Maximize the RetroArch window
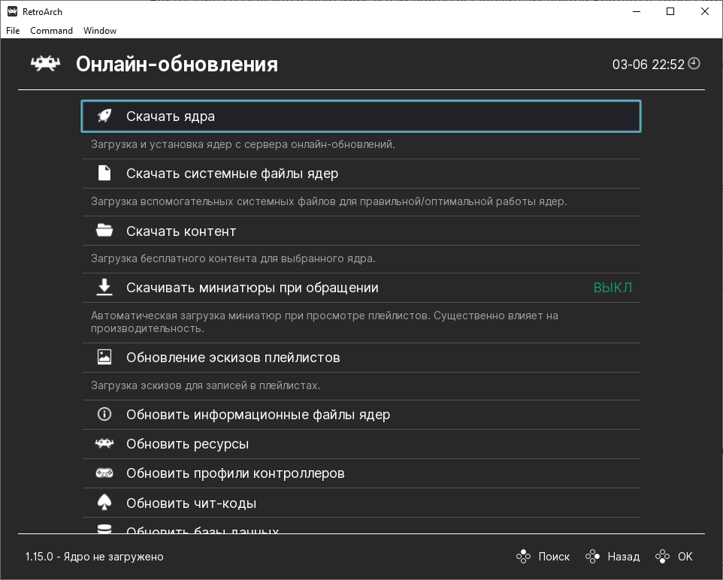Viewport: 723px width, 580px height. click(671, 11)
